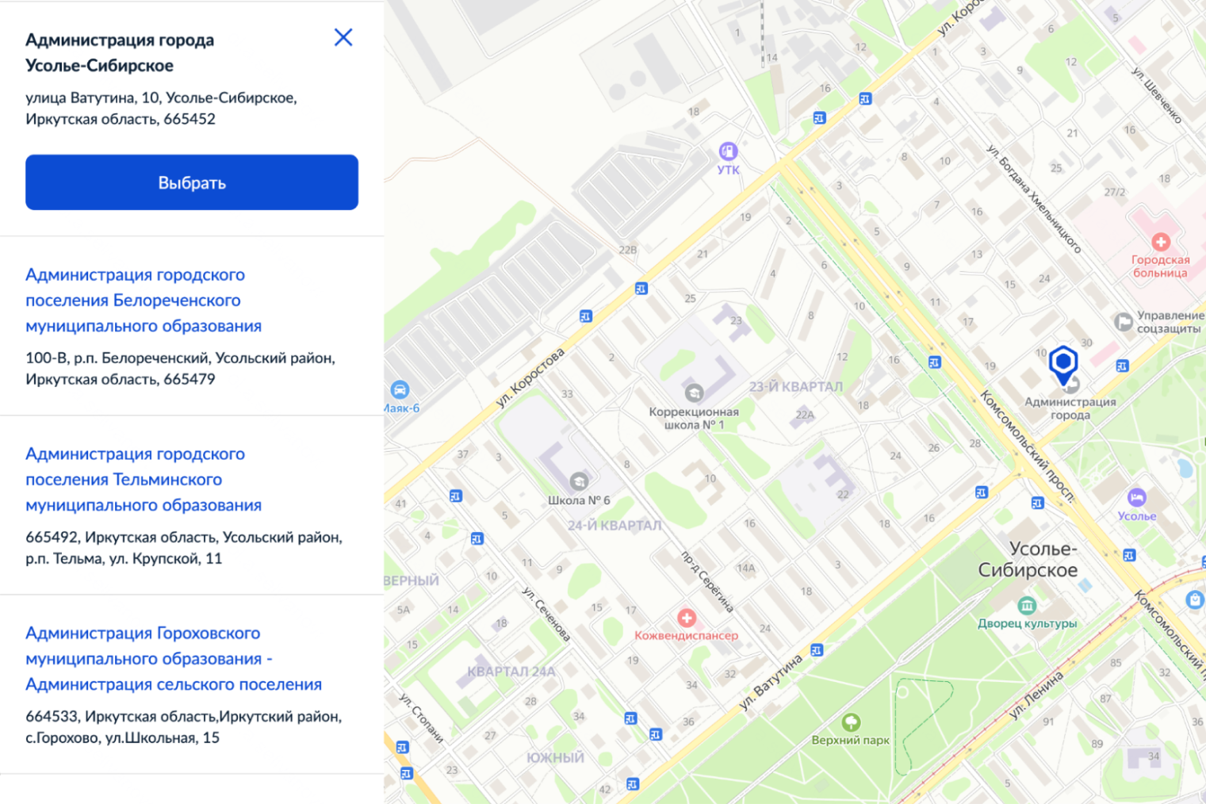1206x804 pixels.
Task: Open Администрация городского поселения Тельминского link
Action: point(144,480)
